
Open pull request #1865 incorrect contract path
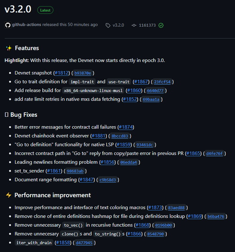tap(193, 153)
